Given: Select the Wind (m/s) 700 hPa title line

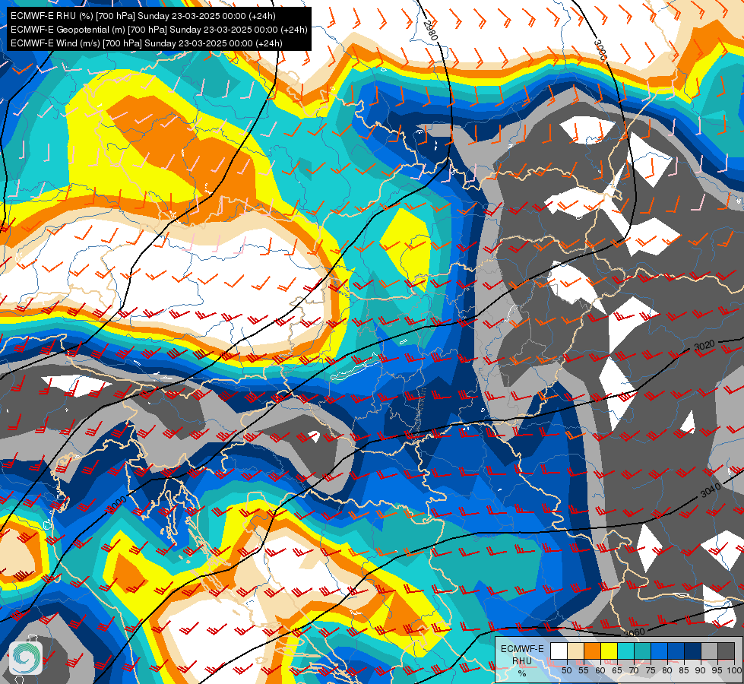Looking at the screenshot, I should (147, 43).
